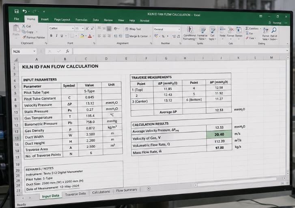Open Alignment settings dialog launcher
This screenshot has height=208, width=295.
click(151, 43)
